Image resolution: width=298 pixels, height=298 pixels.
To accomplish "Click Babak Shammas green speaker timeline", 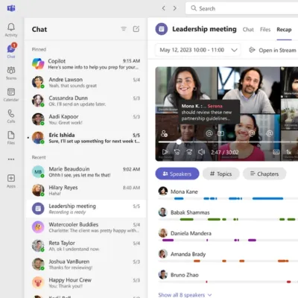I will 228,219.
